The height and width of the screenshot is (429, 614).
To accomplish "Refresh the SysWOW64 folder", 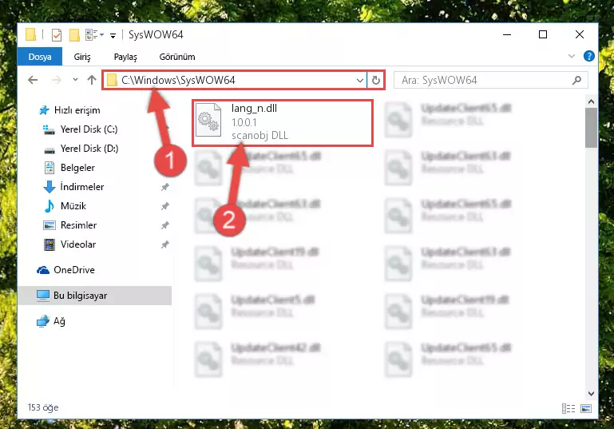I will tap(376, 81).
